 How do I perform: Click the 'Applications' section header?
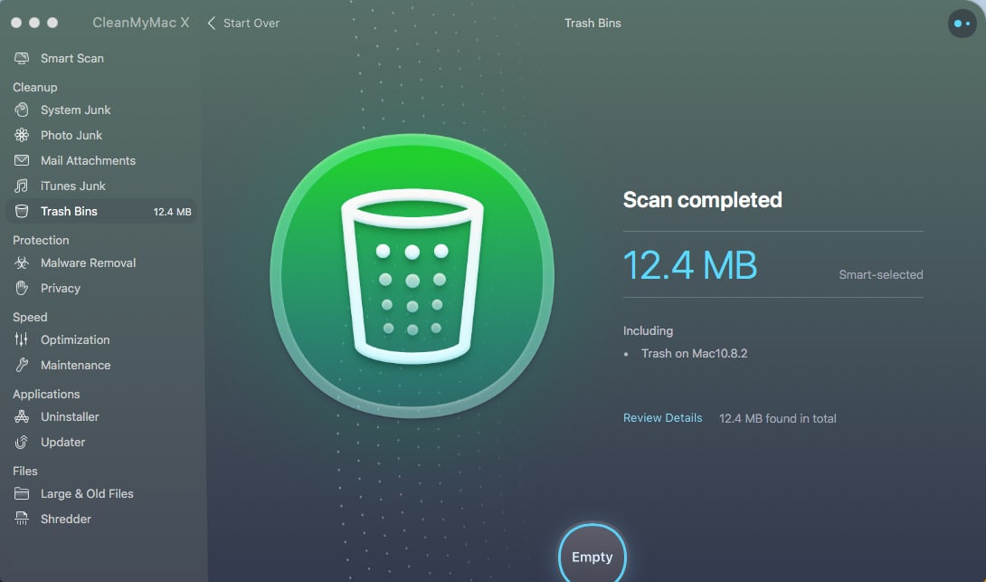point(46,395)
